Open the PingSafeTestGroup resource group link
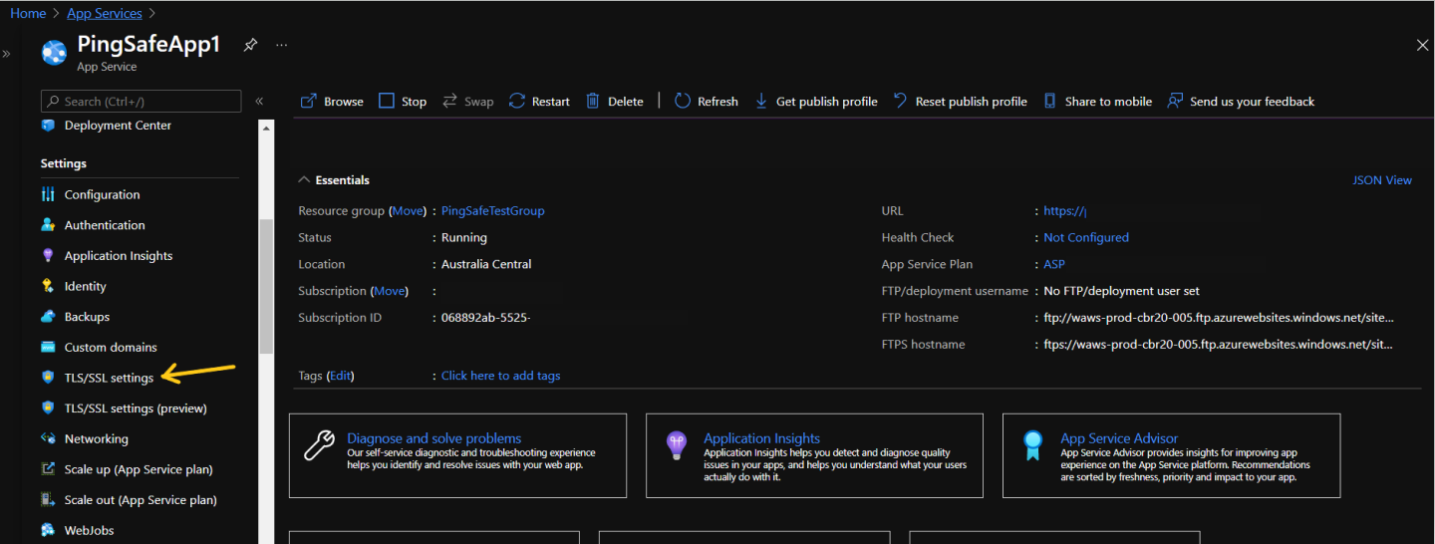1435x544 pixels. pyautogui.click(x=492, y=211)
